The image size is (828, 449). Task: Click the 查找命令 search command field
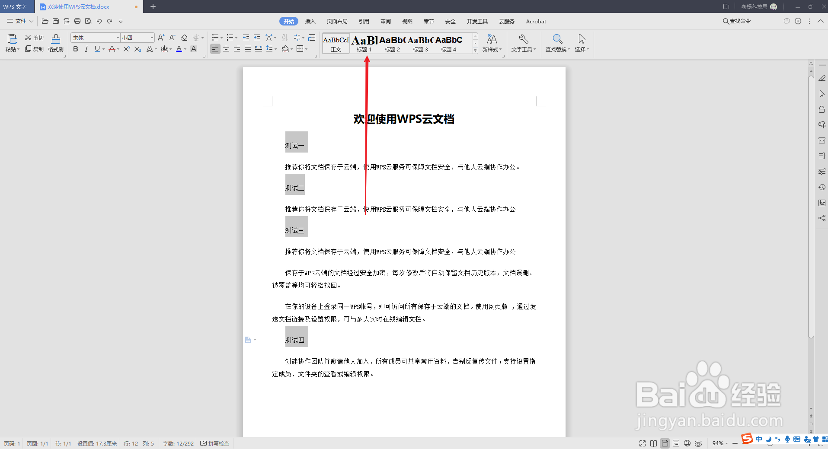pyautogui.click(x=737, y=21)
